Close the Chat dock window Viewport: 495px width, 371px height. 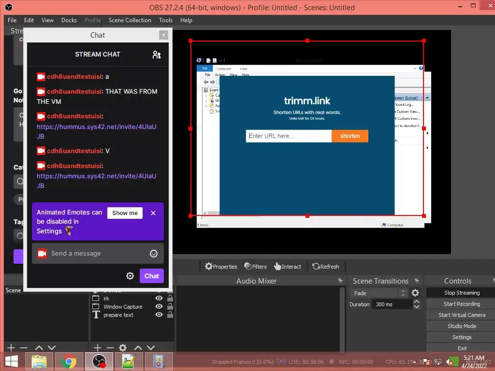163,35
